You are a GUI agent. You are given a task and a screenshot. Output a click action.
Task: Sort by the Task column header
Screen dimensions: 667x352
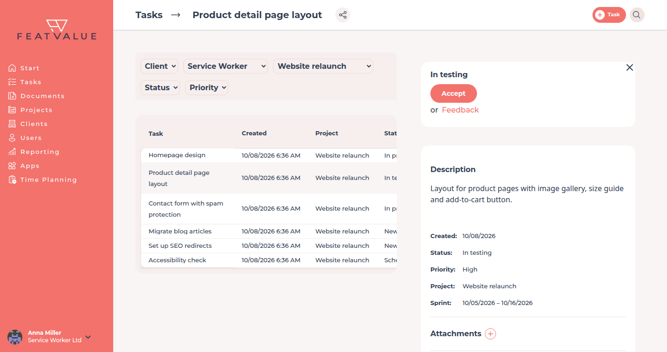click(x=156, y=133)
